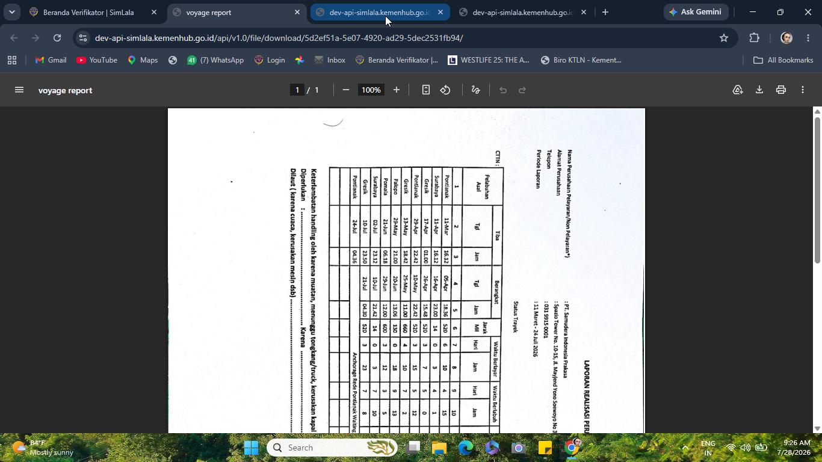Open Microsoft Edge from taskbar
822x462 pixels.
[466, 448]
